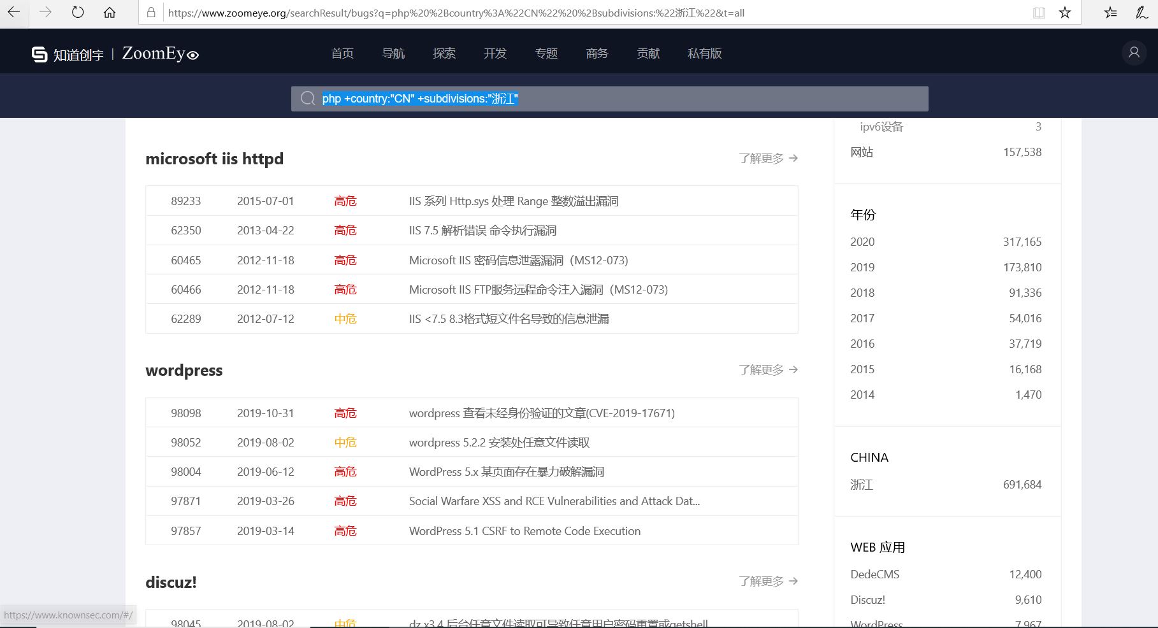
Task: Click 了解更多 for microsoft iis httpd
Action: tap(768, 158)
